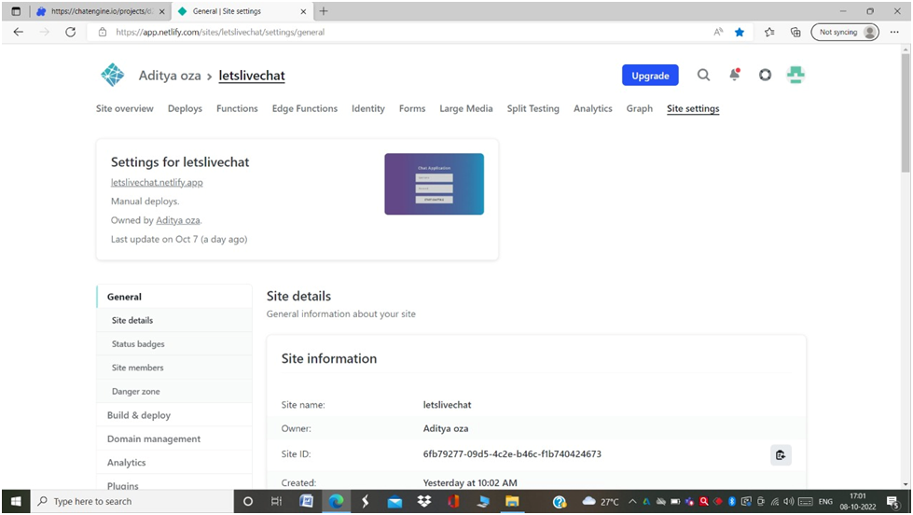Click the site preview thumbnail
913x515 pixels.
point(434,184)
